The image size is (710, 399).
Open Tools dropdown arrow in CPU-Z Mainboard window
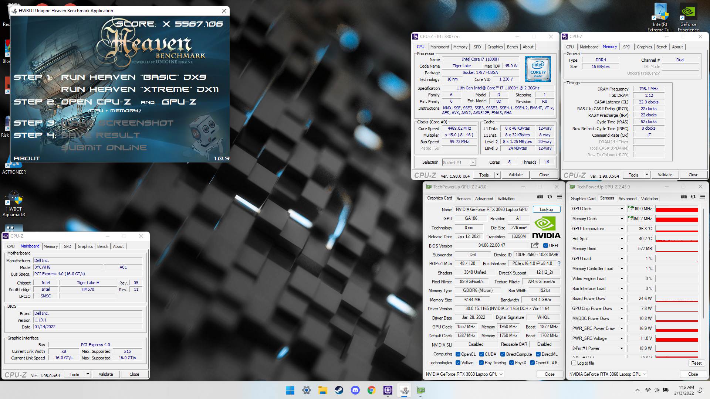coord(88,374)
